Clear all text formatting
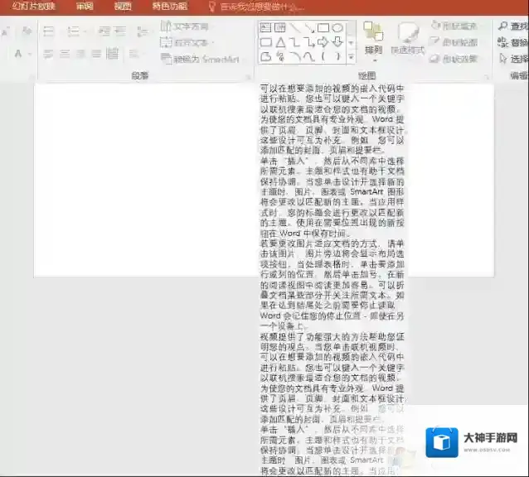This screenshot has height=477, width=529. [x=27, y=31]
